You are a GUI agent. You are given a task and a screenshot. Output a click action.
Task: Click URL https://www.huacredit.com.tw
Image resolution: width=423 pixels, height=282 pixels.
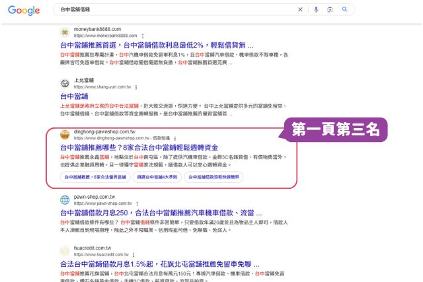tap(101, 255)
